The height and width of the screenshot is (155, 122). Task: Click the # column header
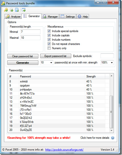13,76
